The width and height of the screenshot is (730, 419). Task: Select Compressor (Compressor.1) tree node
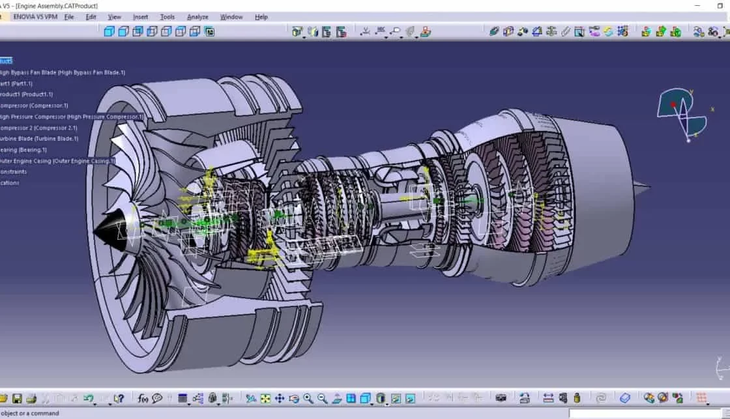34,106
